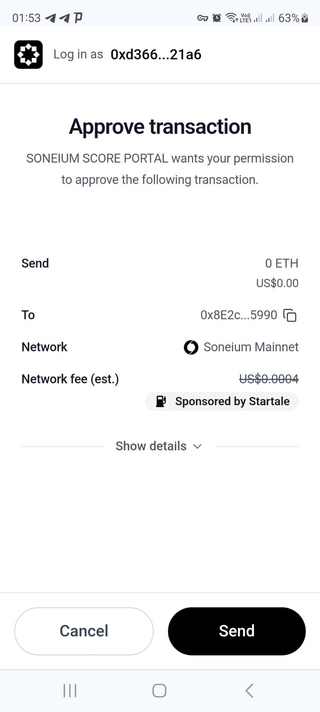Image resolution: width=320 pixels, height=712 pixels.
Task: Click the Show details label
Action: pyautogui.click(x=151, y=446)
